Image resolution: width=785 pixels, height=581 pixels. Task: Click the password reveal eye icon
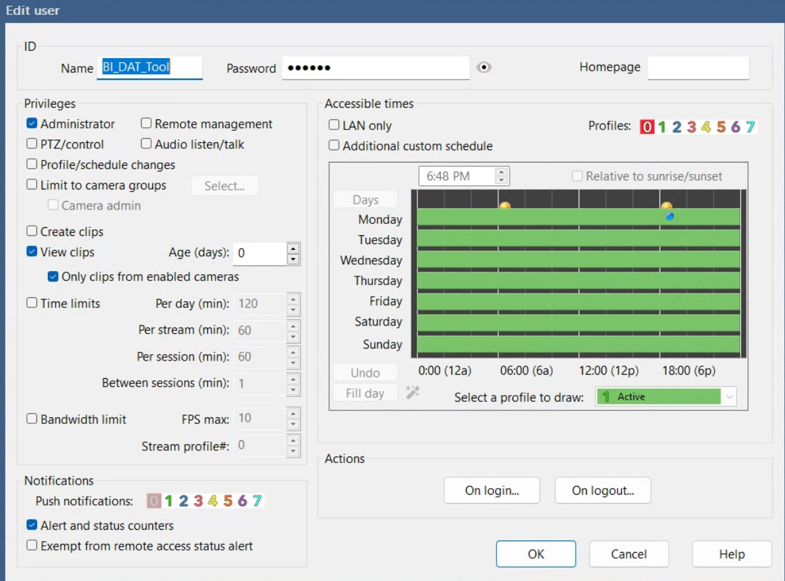[x=484, y=67]
